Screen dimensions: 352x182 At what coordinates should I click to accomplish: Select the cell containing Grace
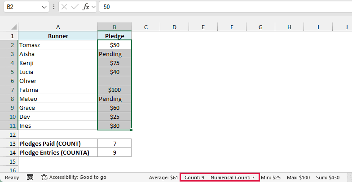point(58,108)
